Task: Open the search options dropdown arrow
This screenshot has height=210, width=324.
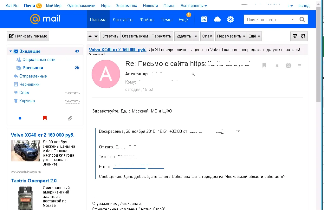Action: pos(292,19)
